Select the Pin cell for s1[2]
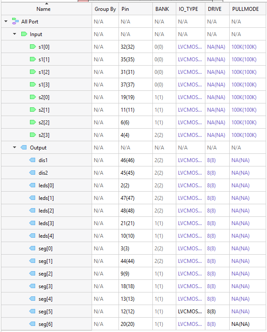267x332 pixels. [x=128, y=72]
